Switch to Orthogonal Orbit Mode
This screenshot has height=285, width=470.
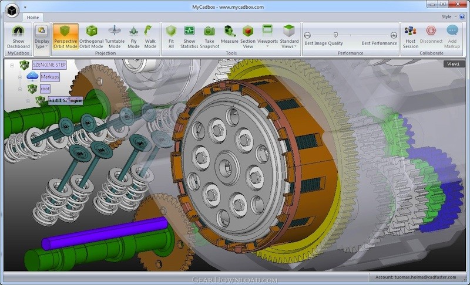point(92,37)
